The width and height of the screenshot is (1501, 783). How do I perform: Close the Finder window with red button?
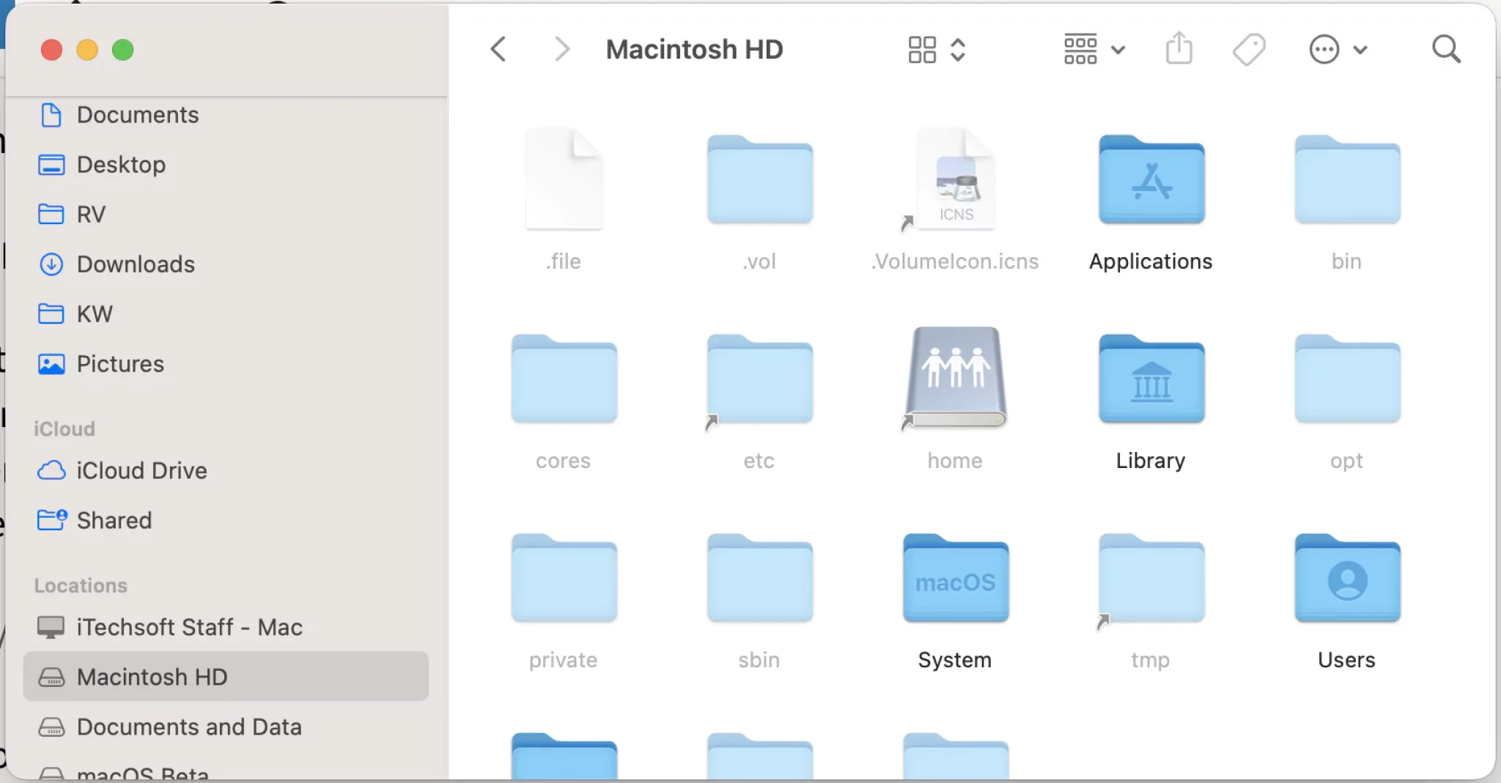pyautogui.click(x=51, y=50)
